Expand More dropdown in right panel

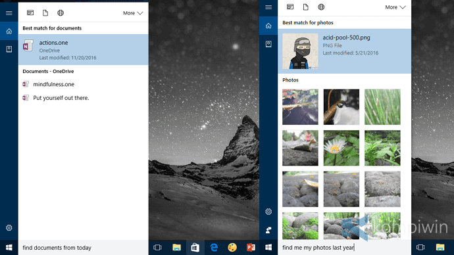point(395,7)
